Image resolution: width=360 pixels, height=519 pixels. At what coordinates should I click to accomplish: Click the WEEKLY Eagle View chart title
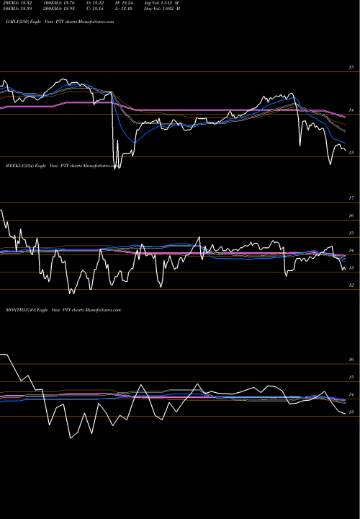pyautogui.click(x=61, y=166)
